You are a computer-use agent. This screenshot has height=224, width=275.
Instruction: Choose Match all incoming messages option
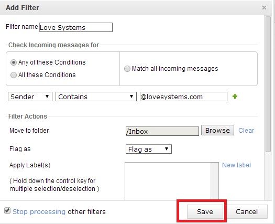coord(127,69)
